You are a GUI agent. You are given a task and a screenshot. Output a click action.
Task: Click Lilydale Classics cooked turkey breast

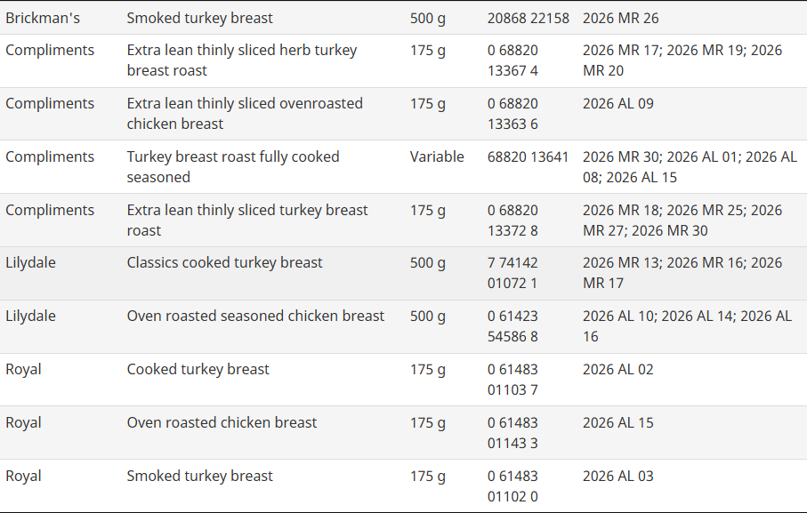[x=224, y=262]
